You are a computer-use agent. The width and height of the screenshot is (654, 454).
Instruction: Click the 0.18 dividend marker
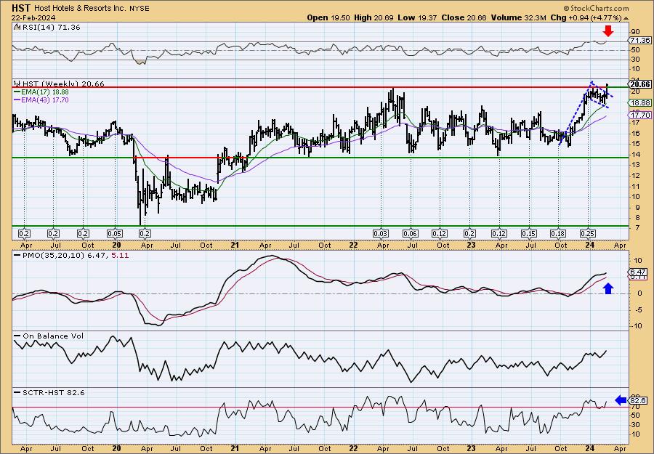[558, 234]
